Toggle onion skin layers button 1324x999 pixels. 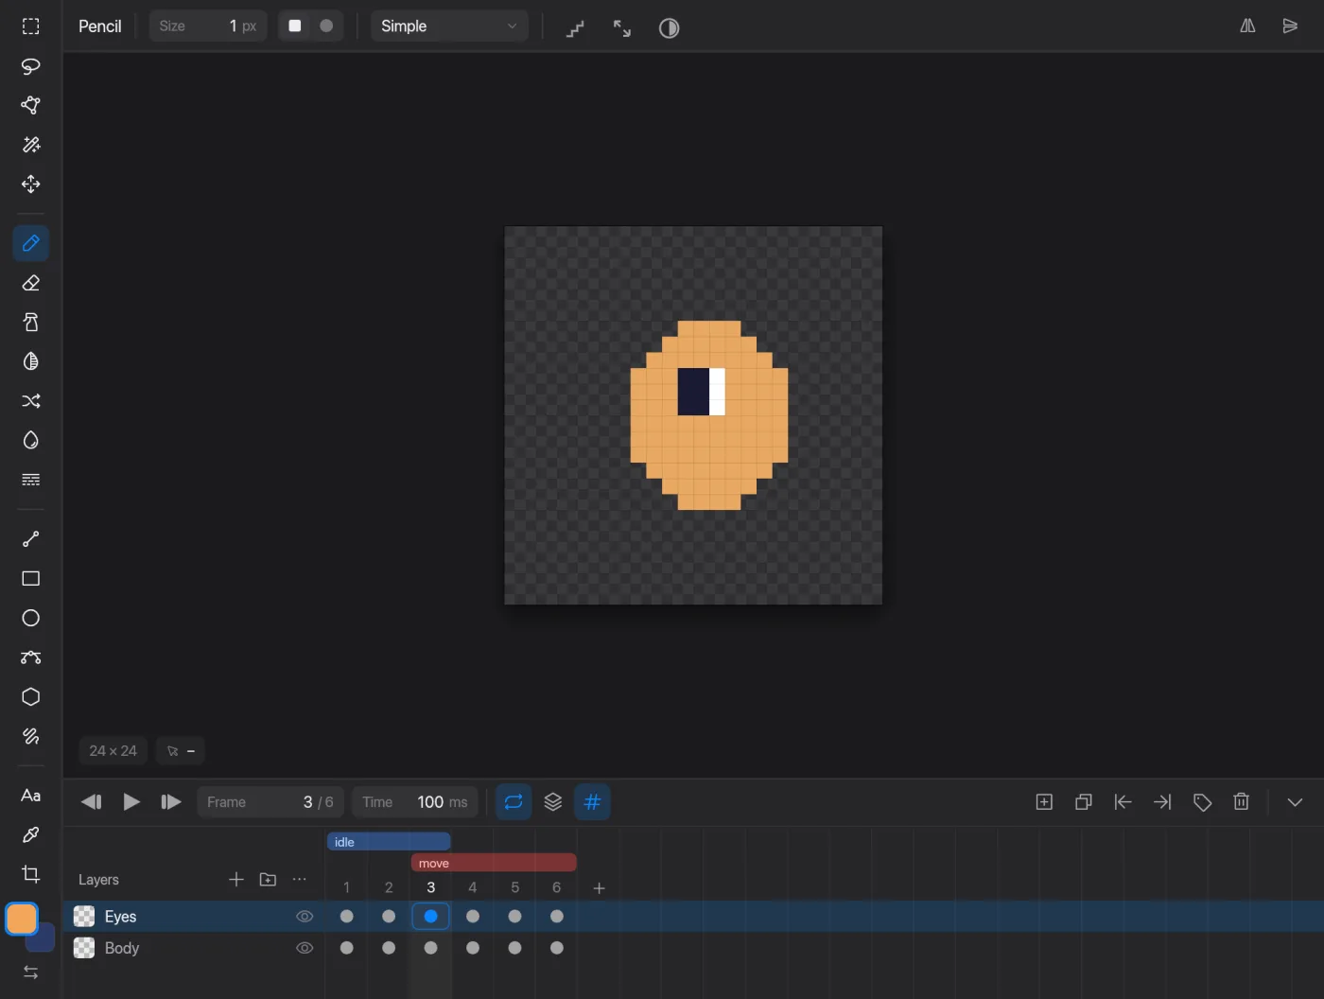[x=553, y=802]
